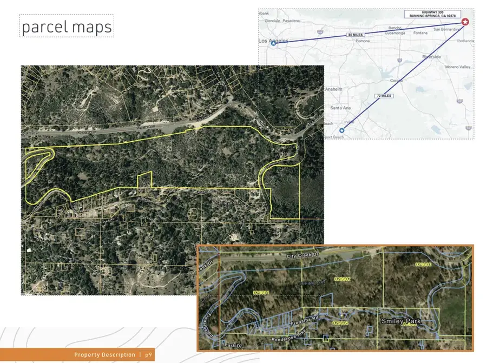Click the interstate shield icon near Corona
Viewport: 487px width, 363px height.
[400, 60]
